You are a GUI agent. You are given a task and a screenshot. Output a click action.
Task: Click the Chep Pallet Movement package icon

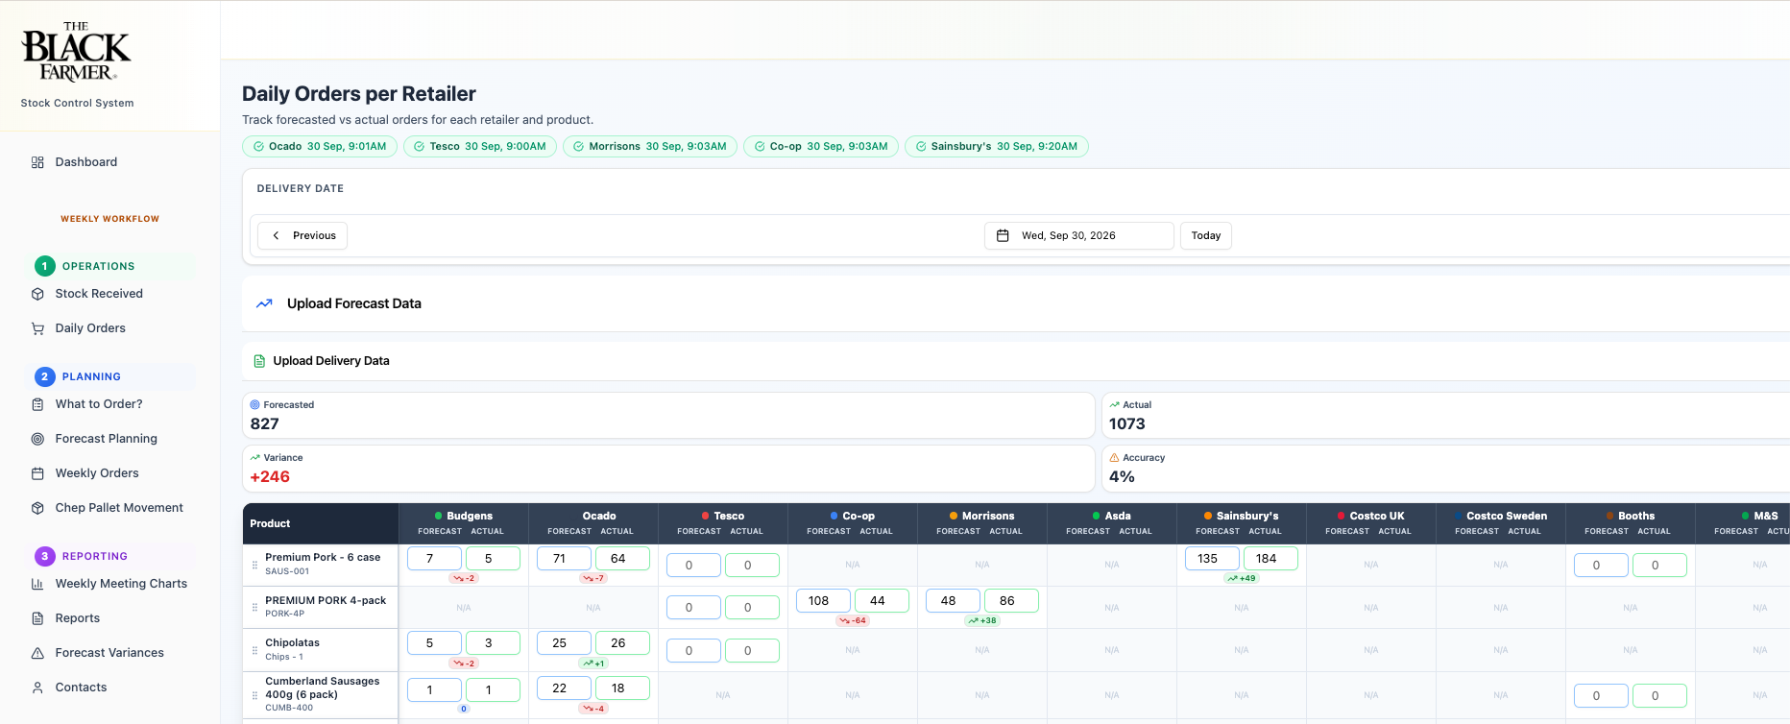tap(37, 508)
